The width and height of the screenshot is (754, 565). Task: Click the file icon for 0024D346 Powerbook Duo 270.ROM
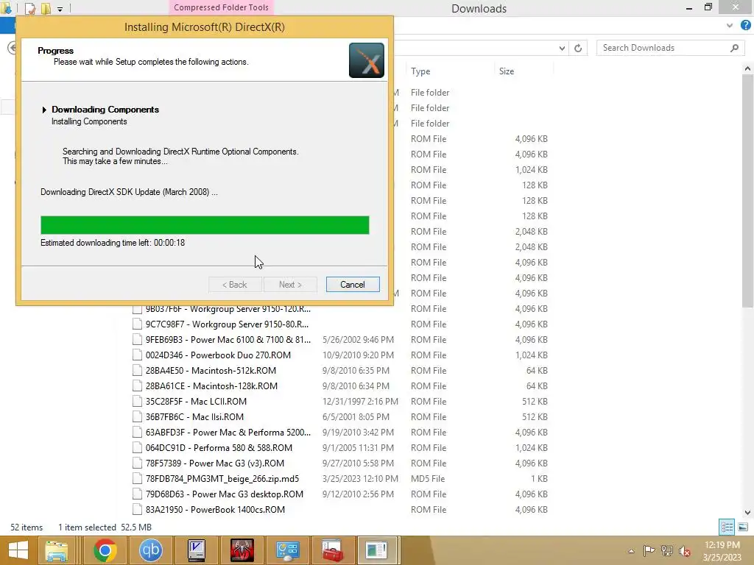(137, 355)
